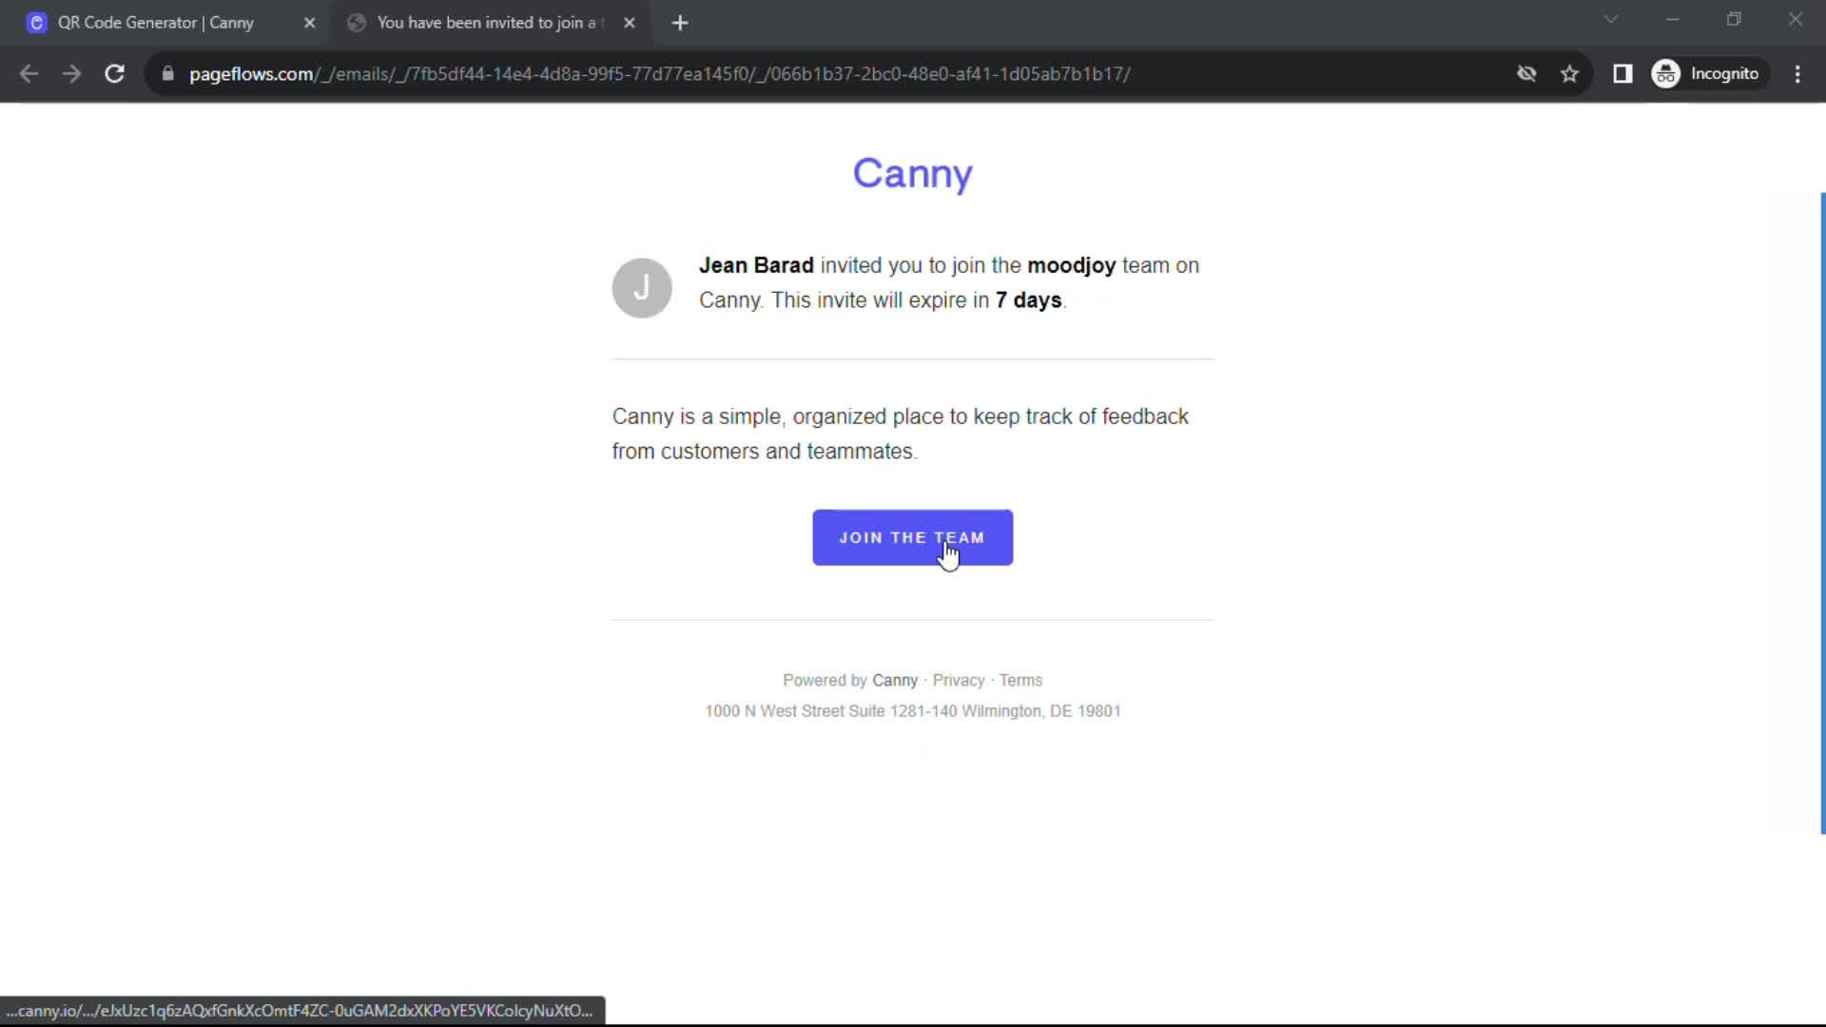Open the Chrome three-dot menu
1826x1027 pixels.
1798,73
